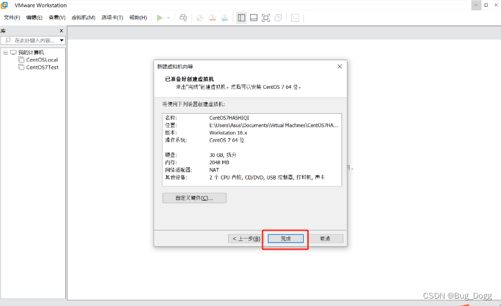Toggle the thumbnail bar view icon
Screen dimensions: 501x306
(254, 18)
